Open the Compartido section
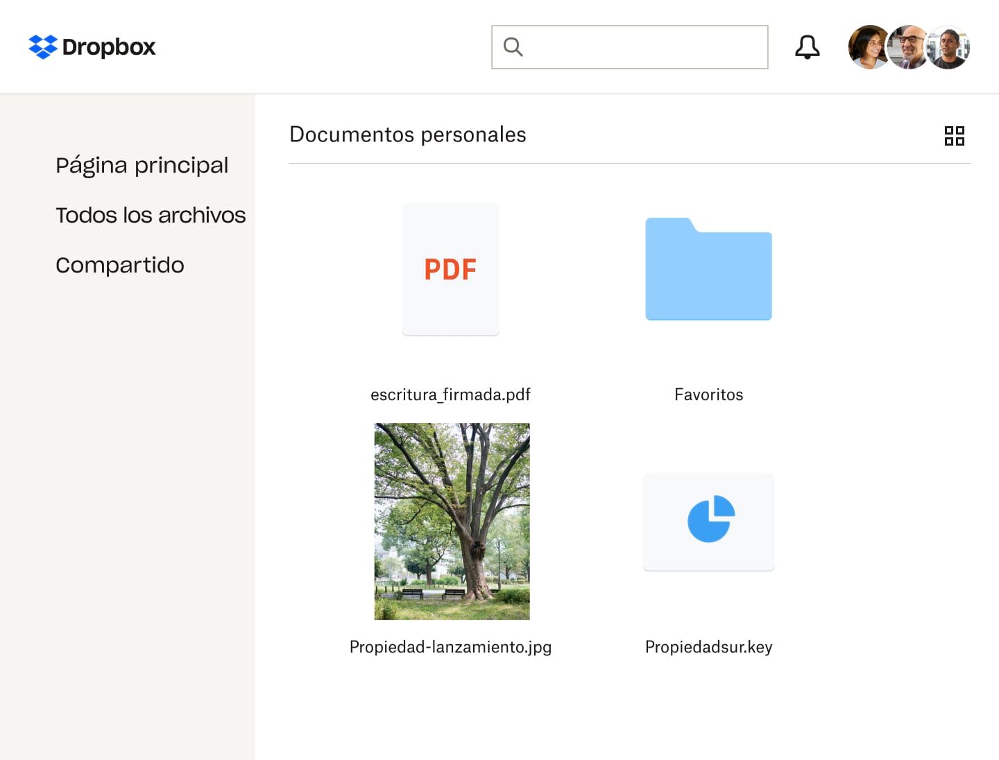This screenshot has width=999, height=760. [x=119, y=264]
